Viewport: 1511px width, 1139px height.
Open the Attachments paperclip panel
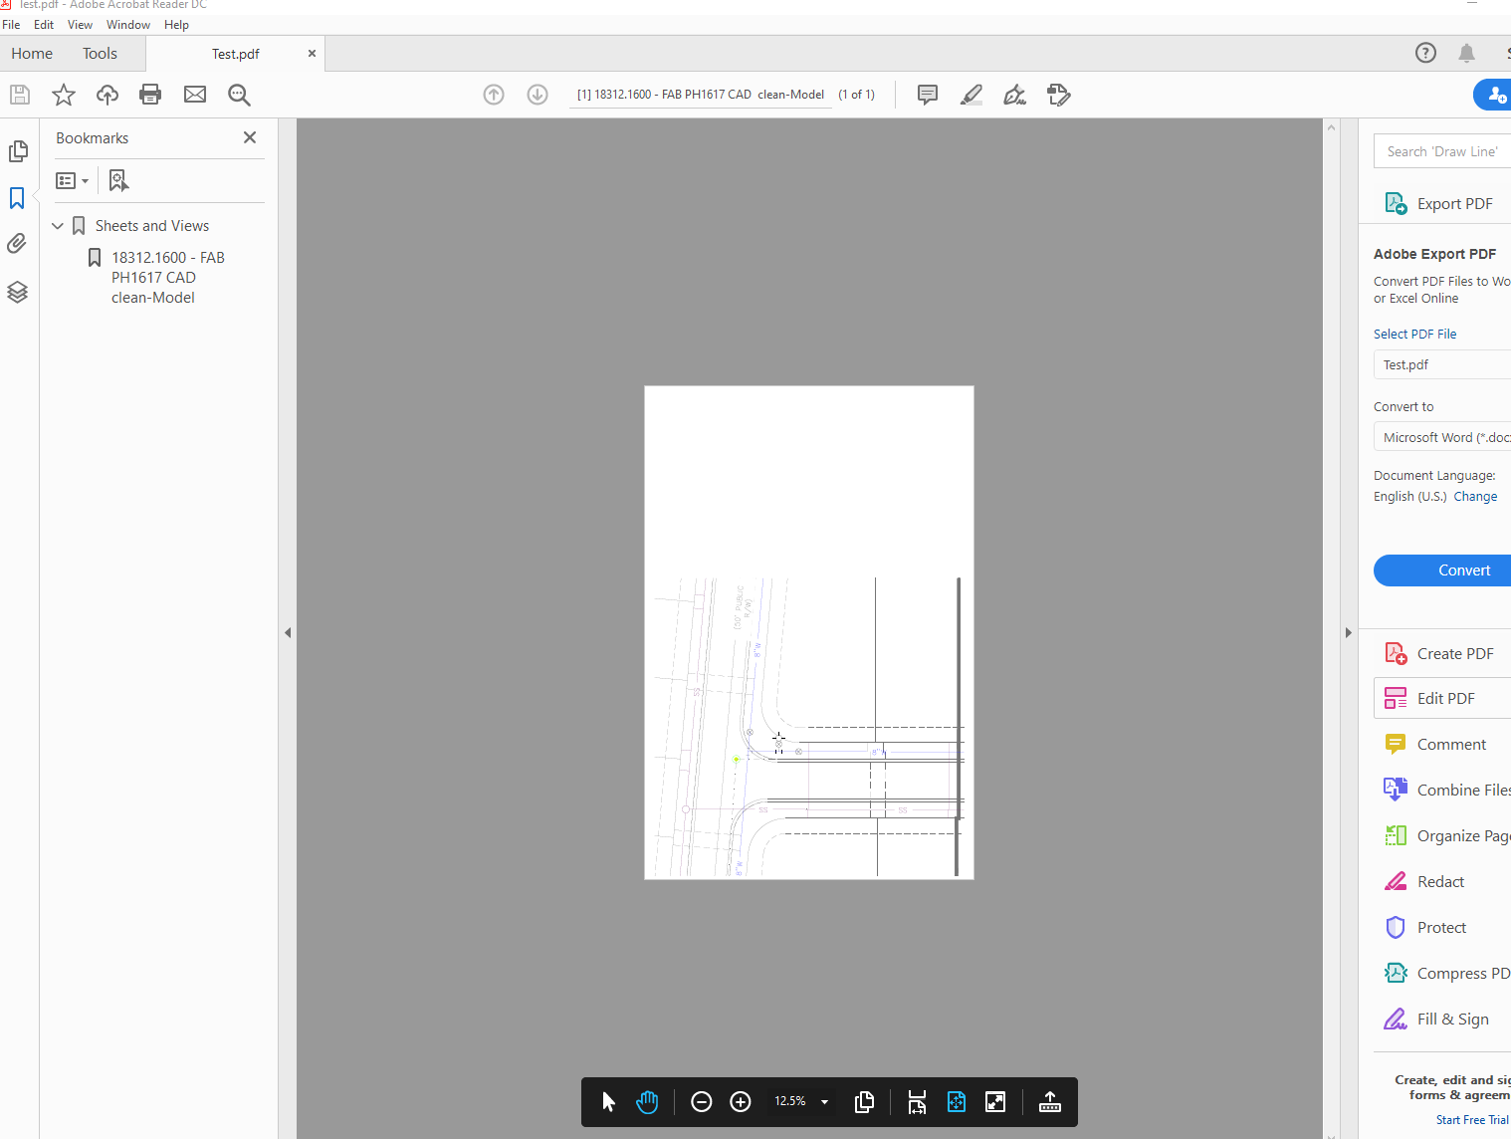tap(17, 244)
